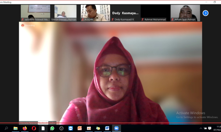Click the Windows search magnifier icon

6,128
